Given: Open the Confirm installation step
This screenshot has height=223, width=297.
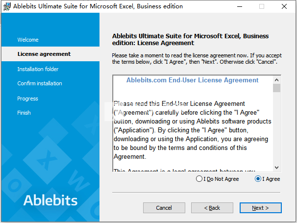Looking at the screenshot, I should point(40,83).
